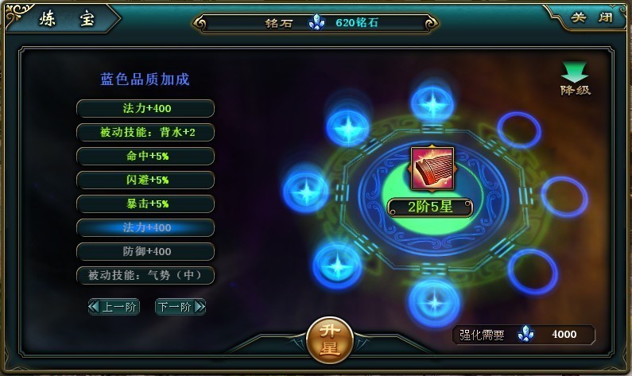This screenshot has height=376, width=632.
Task: Select the lit star orb at lower left
Action: click(337, 266)
